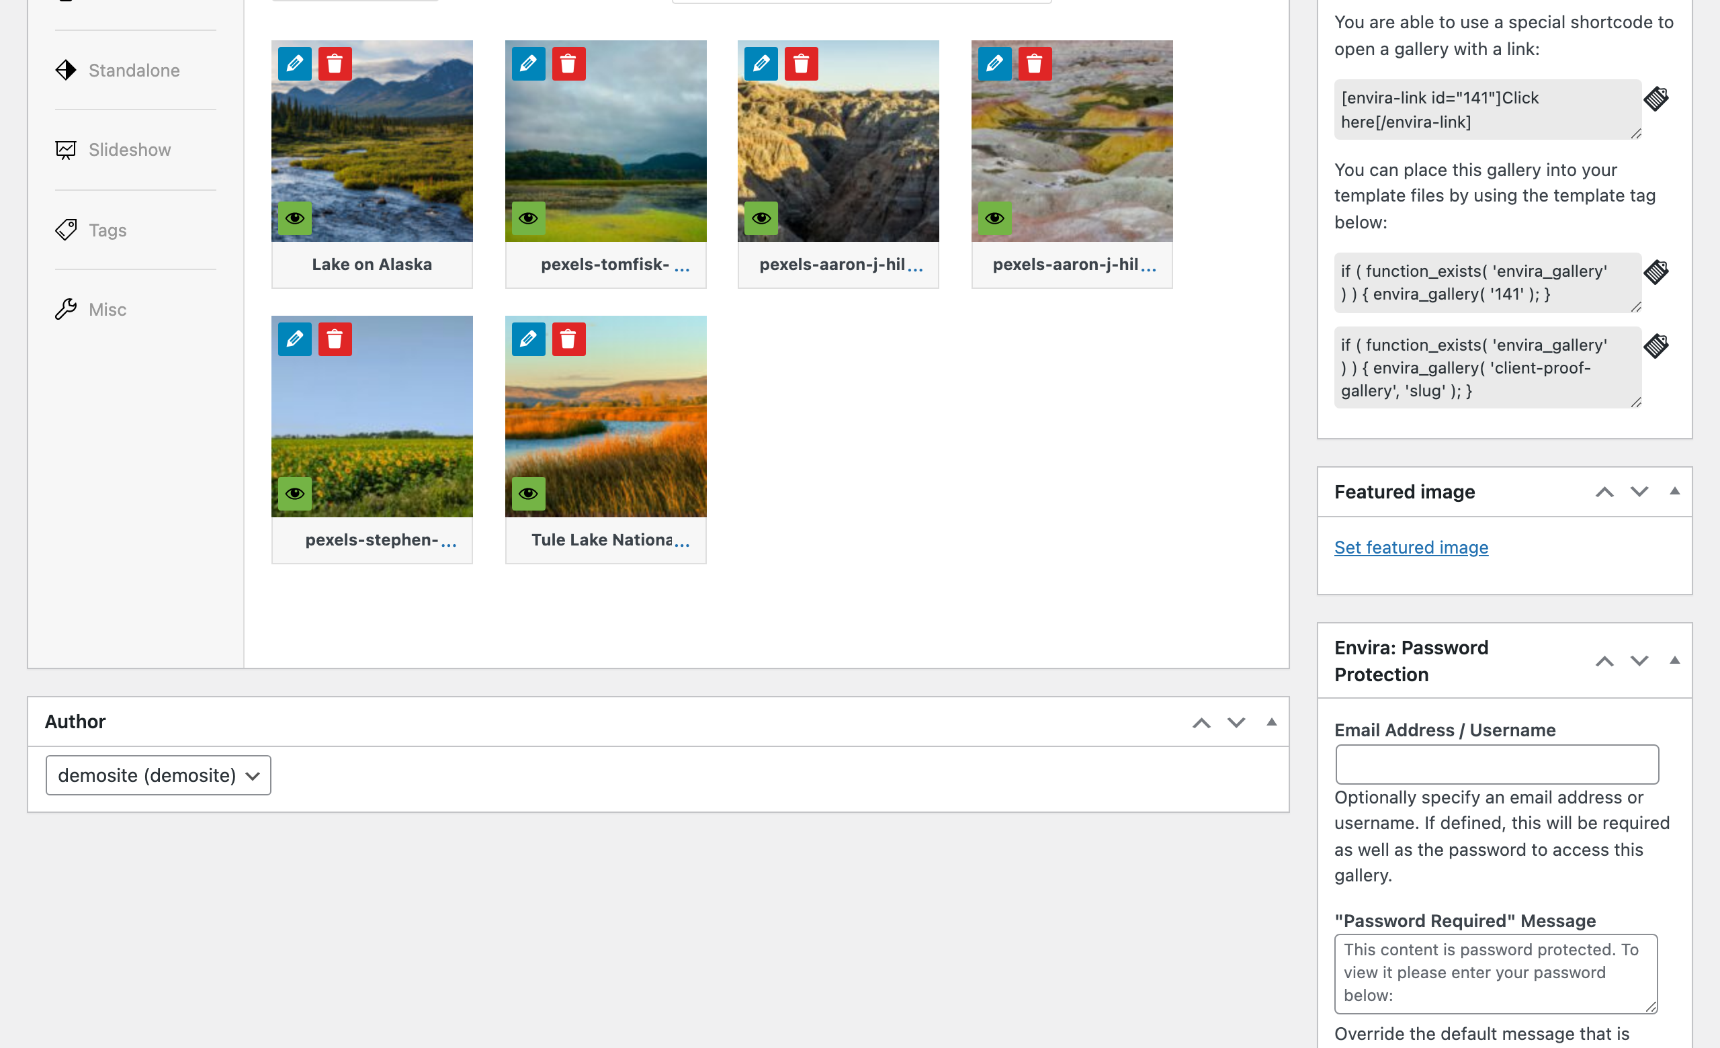Screen dimensions: 1720x1048
Task: Select the pexels-tomfisk lake thumbnail
Action: [606, 141]
